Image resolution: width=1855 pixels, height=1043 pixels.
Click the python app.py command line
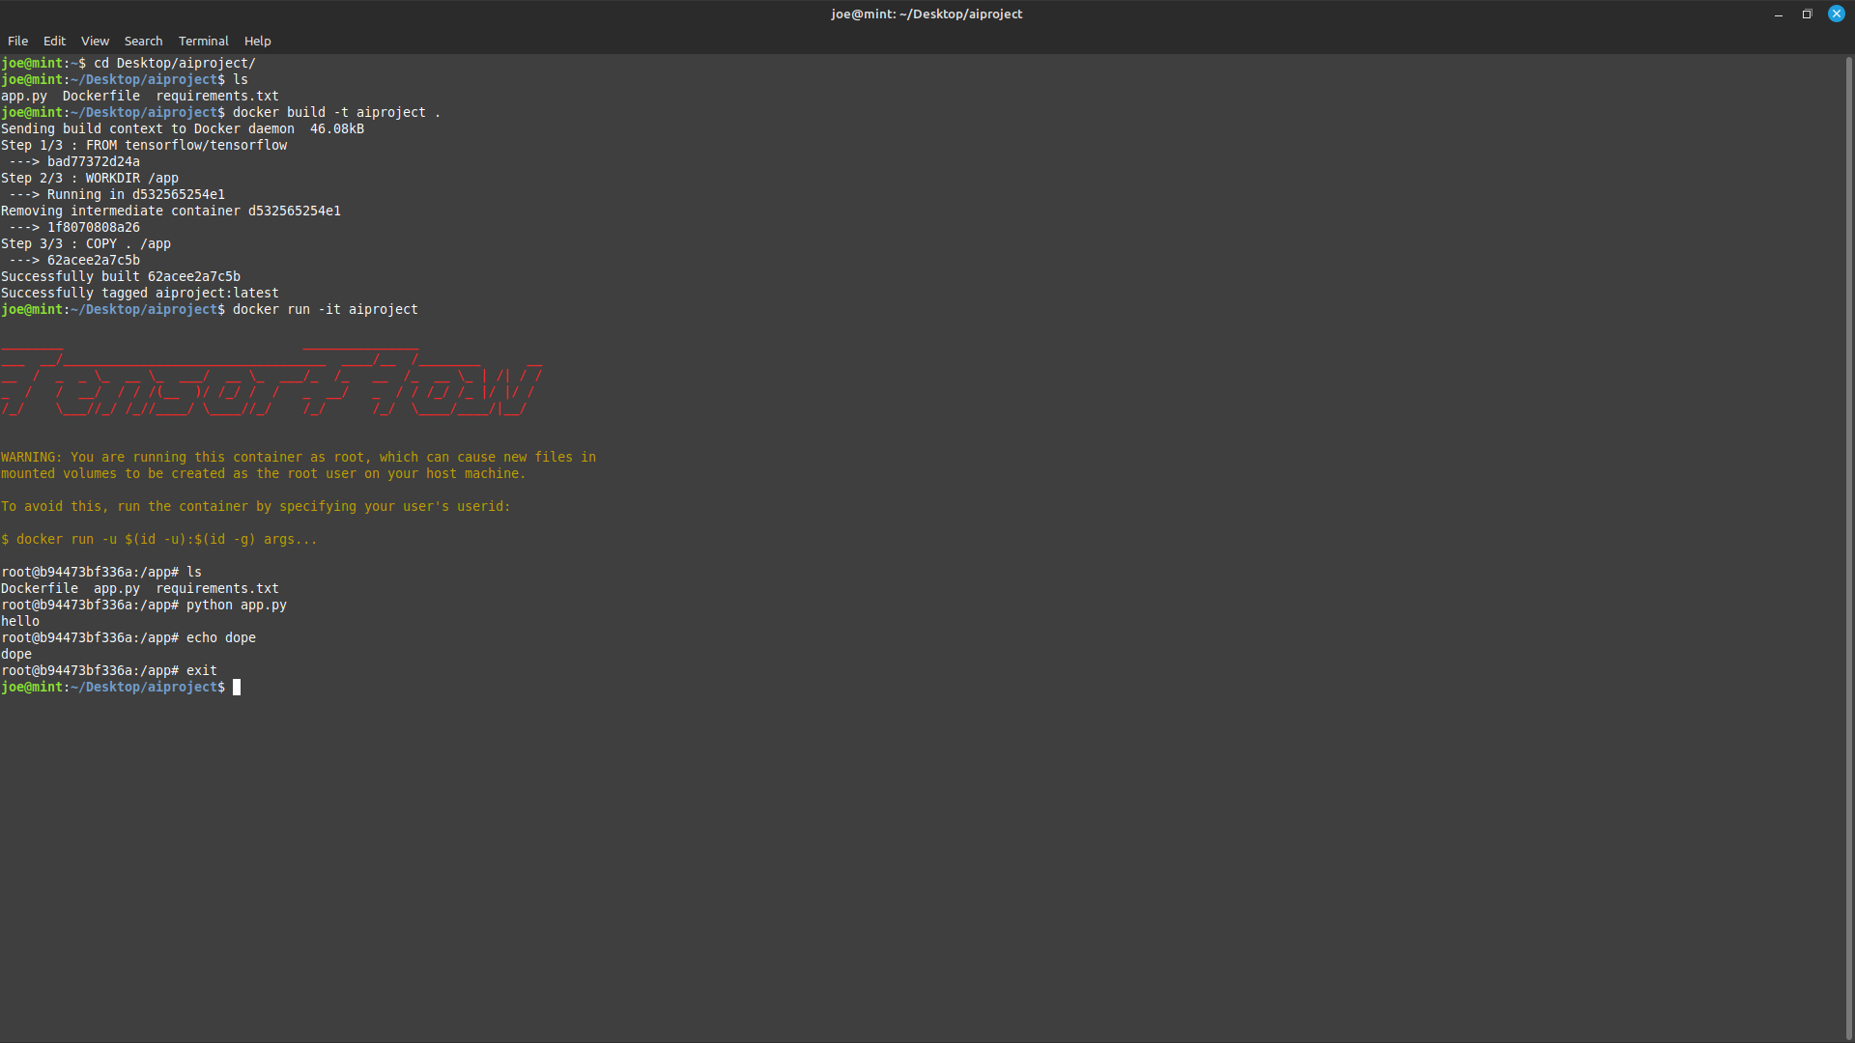[x=144, y=605]
